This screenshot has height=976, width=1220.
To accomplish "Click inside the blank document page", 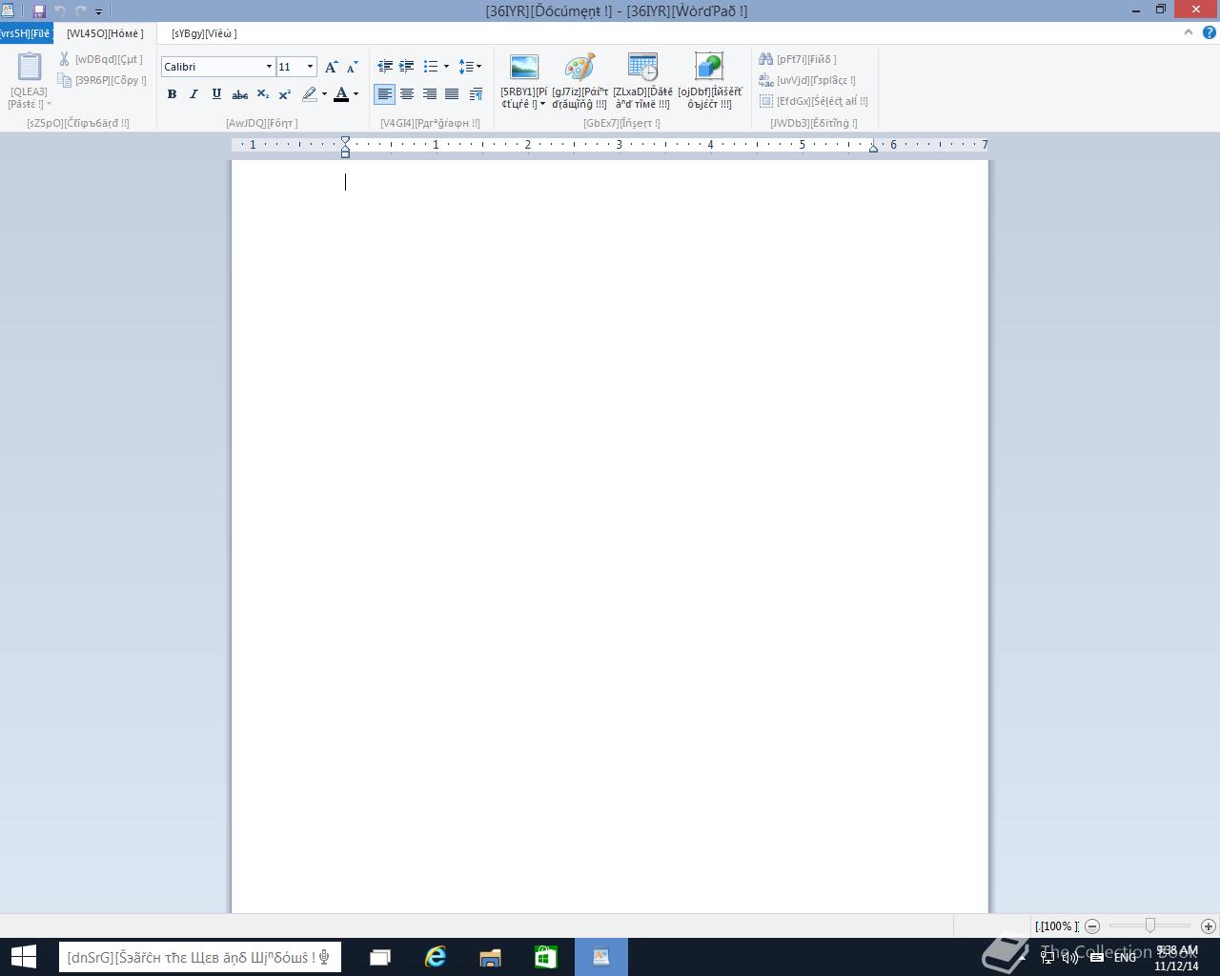I will click(610, 536).
